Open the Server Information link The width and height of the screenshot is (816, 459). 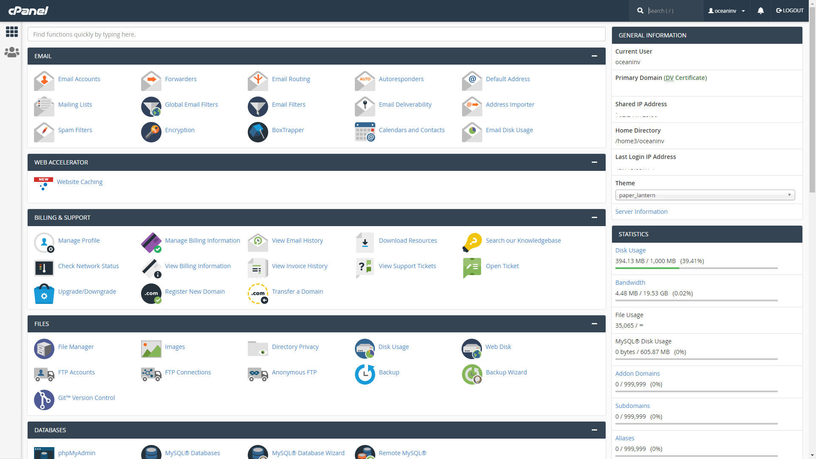click(641, 212)
